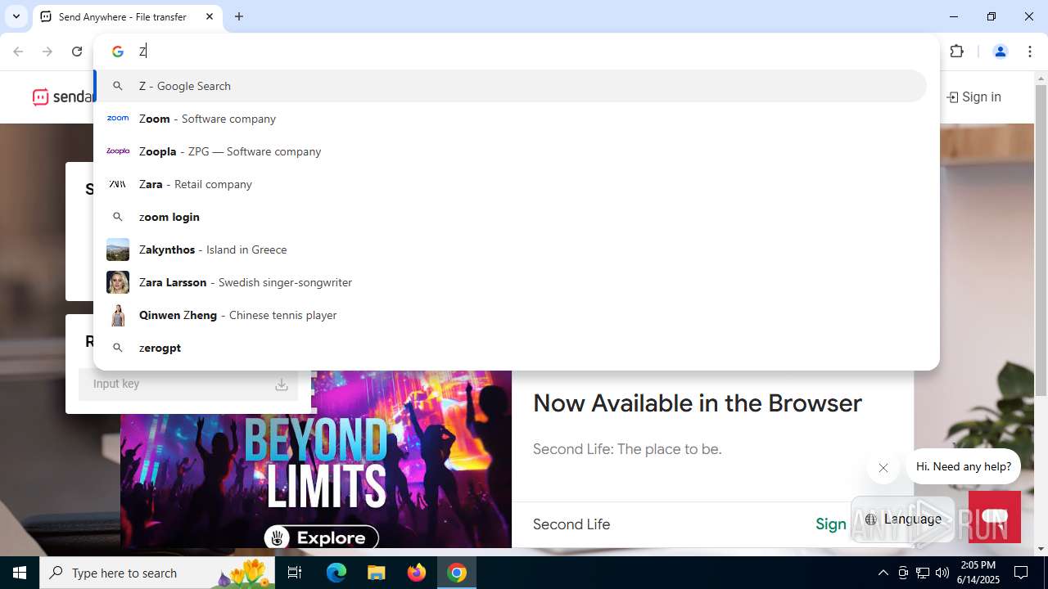Dismiss the help chat bubble with X

(x=883, y=468)
